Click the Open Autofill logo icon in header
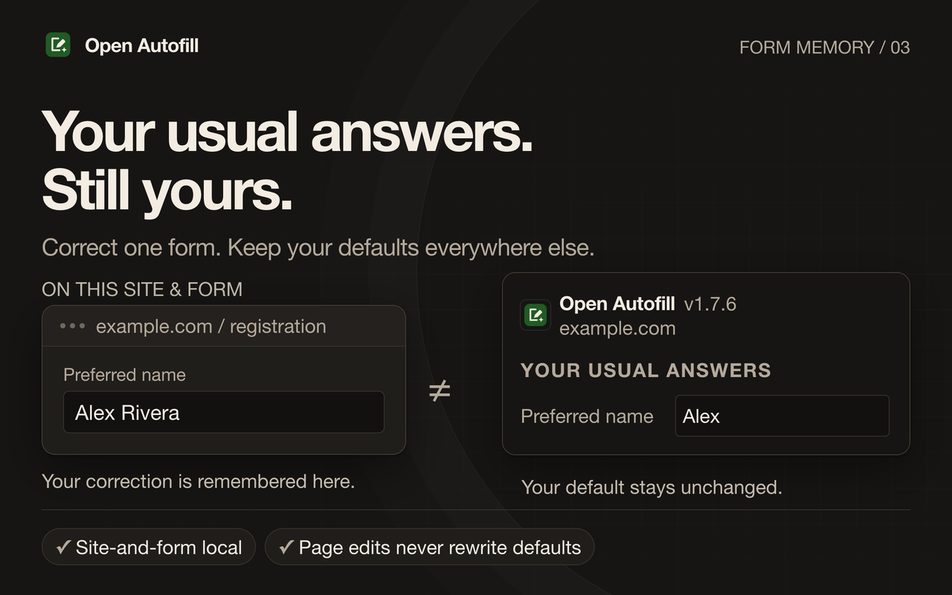952x595 pixels. (x=58, y=45)
